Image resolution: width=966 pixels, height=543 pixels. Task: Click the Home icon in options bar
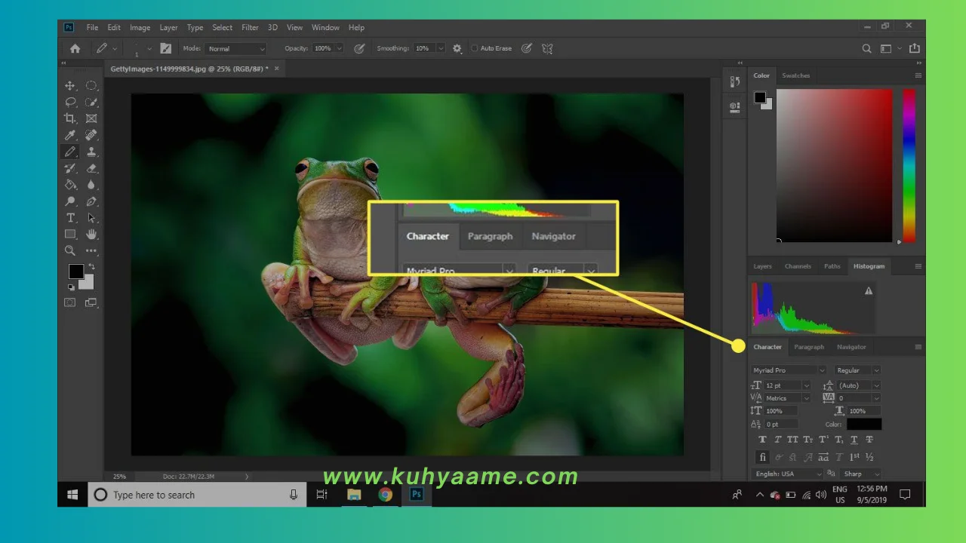point(75,48)
